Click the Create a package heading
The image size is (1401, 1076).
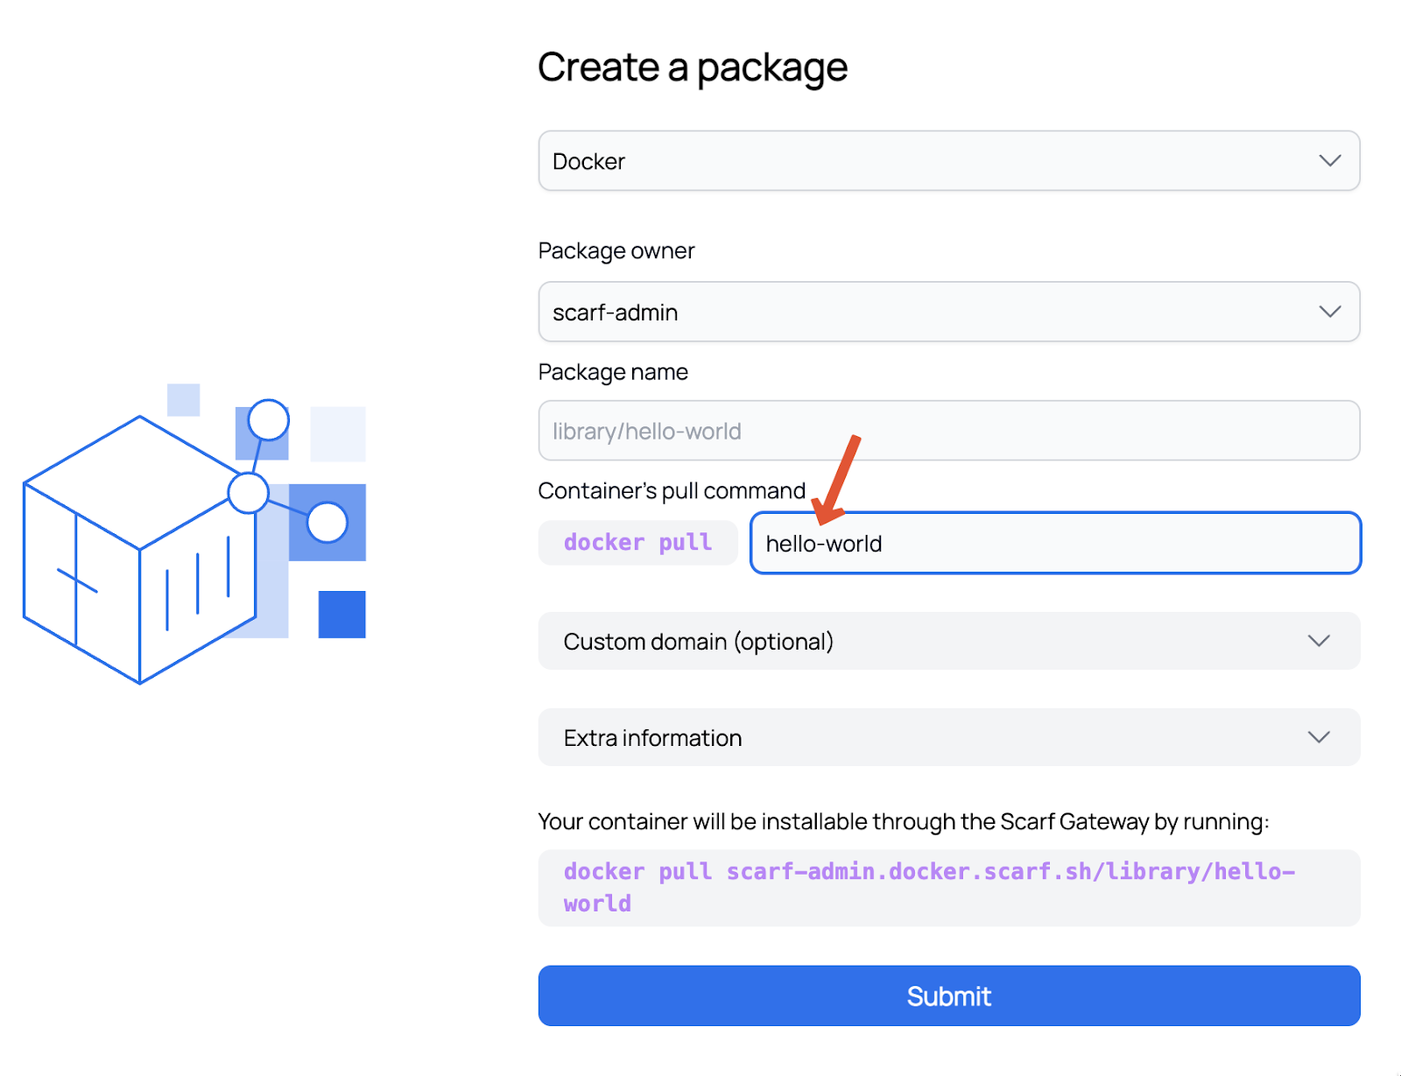click(692, 67)
